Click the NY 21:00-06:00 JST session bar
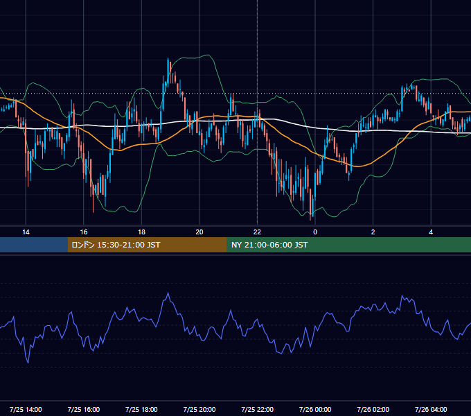Viewport: 471px width, 416px height. (x=348, y=245)
